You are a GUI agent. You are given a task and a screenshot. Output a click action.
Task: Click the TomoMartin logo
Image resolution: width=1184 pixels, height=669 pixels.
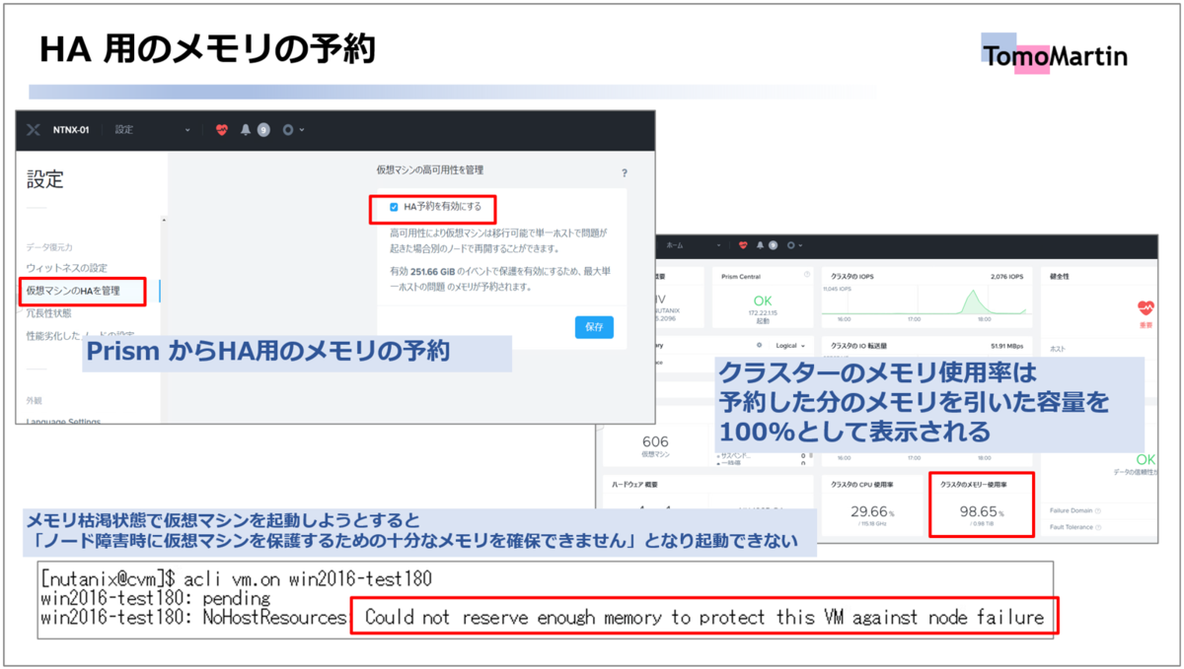point(1054,55)
